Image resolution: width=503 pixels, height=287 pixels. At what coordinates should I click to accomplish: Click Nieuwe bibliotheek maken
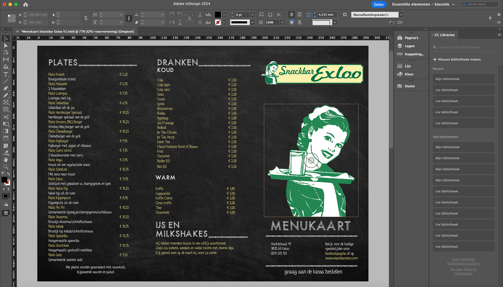coord(457,59)
